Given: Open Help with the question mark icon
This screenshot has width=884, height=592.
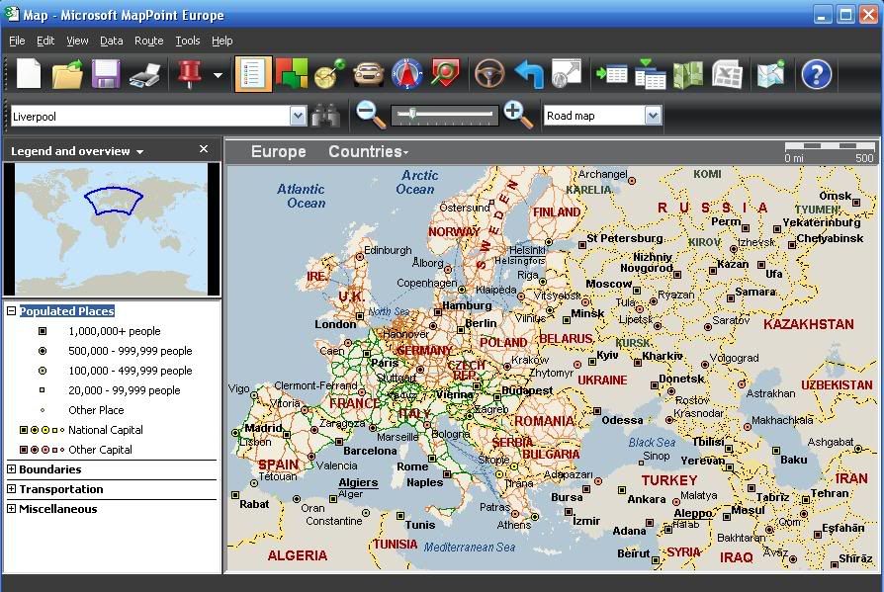Looking at the screenshot, I should click(816, 74).
